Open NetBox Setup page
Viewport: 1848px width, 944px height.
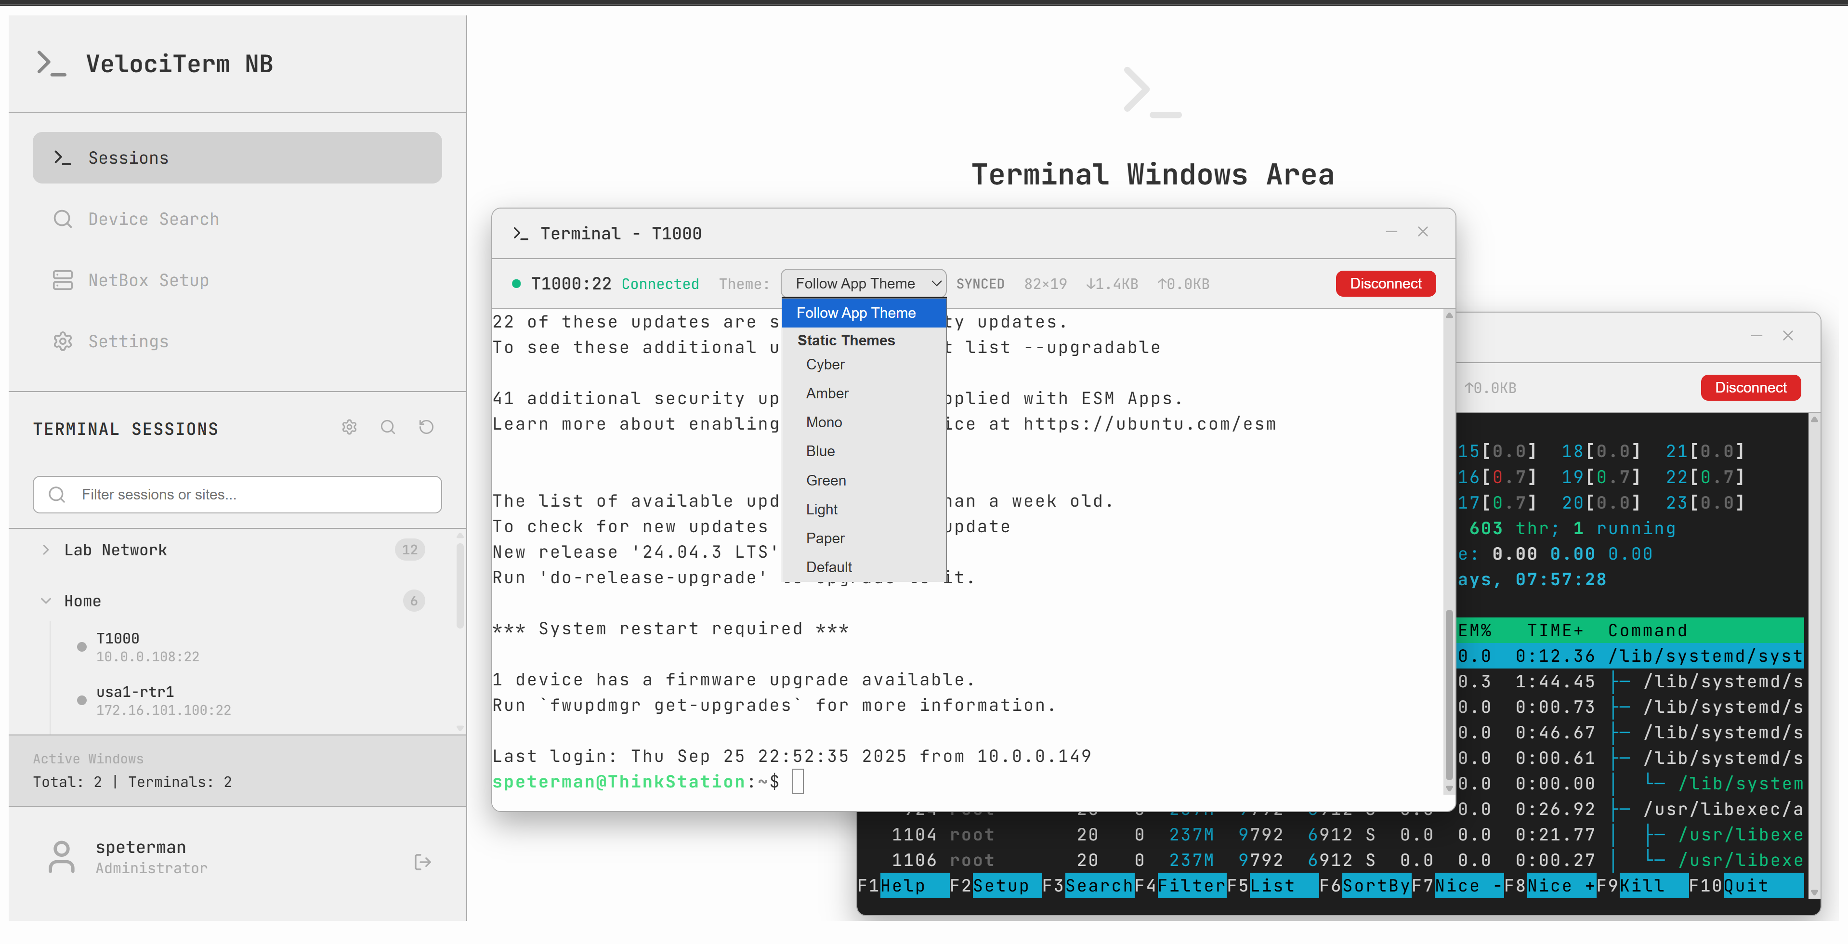click(x=148, y=280)
